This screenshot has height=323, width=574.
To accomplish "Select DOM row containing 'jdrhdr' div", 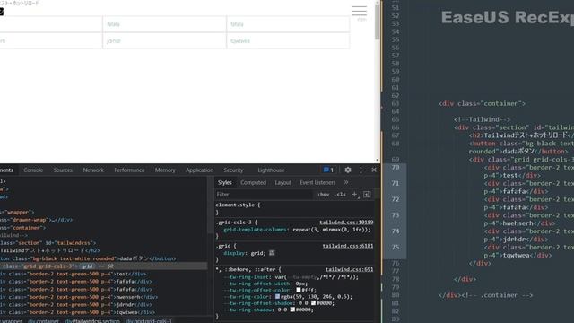I will (103, 305).
